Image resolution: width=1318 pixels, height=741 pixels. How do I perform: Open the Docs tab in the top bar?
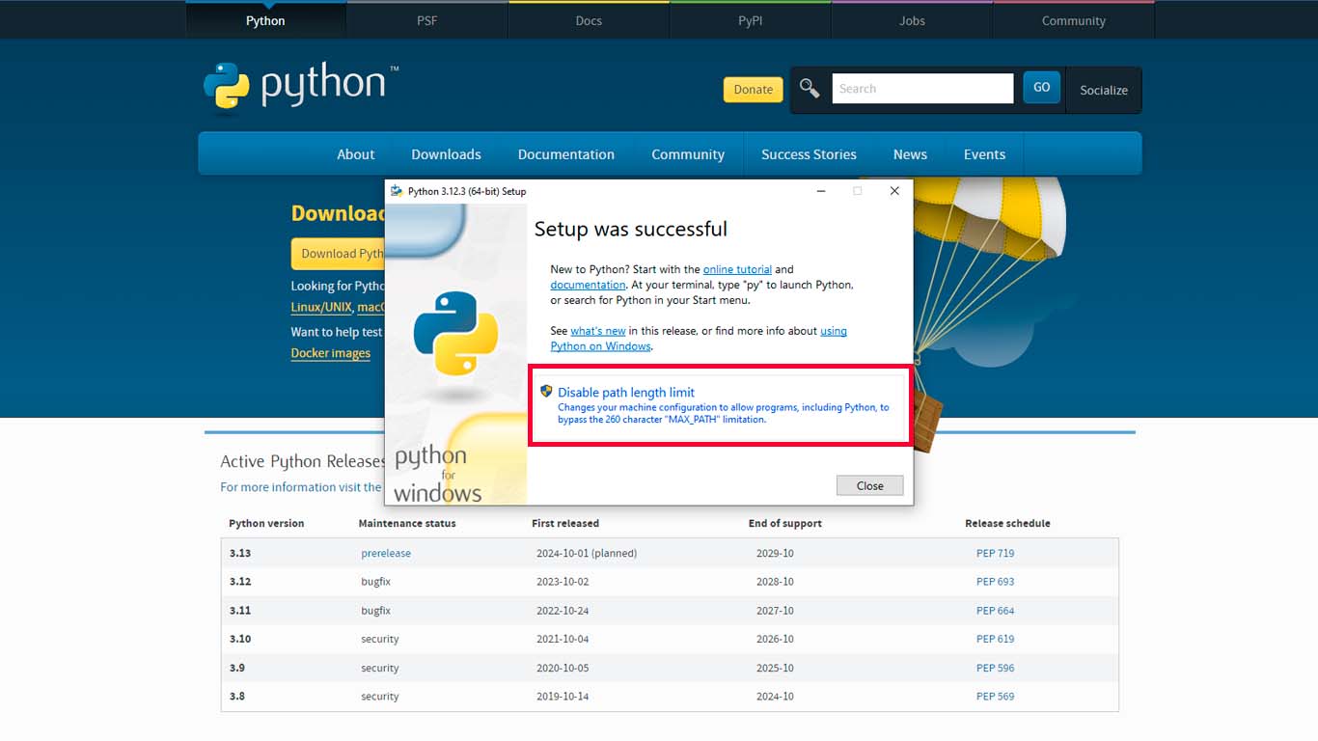tap(589, 20)
